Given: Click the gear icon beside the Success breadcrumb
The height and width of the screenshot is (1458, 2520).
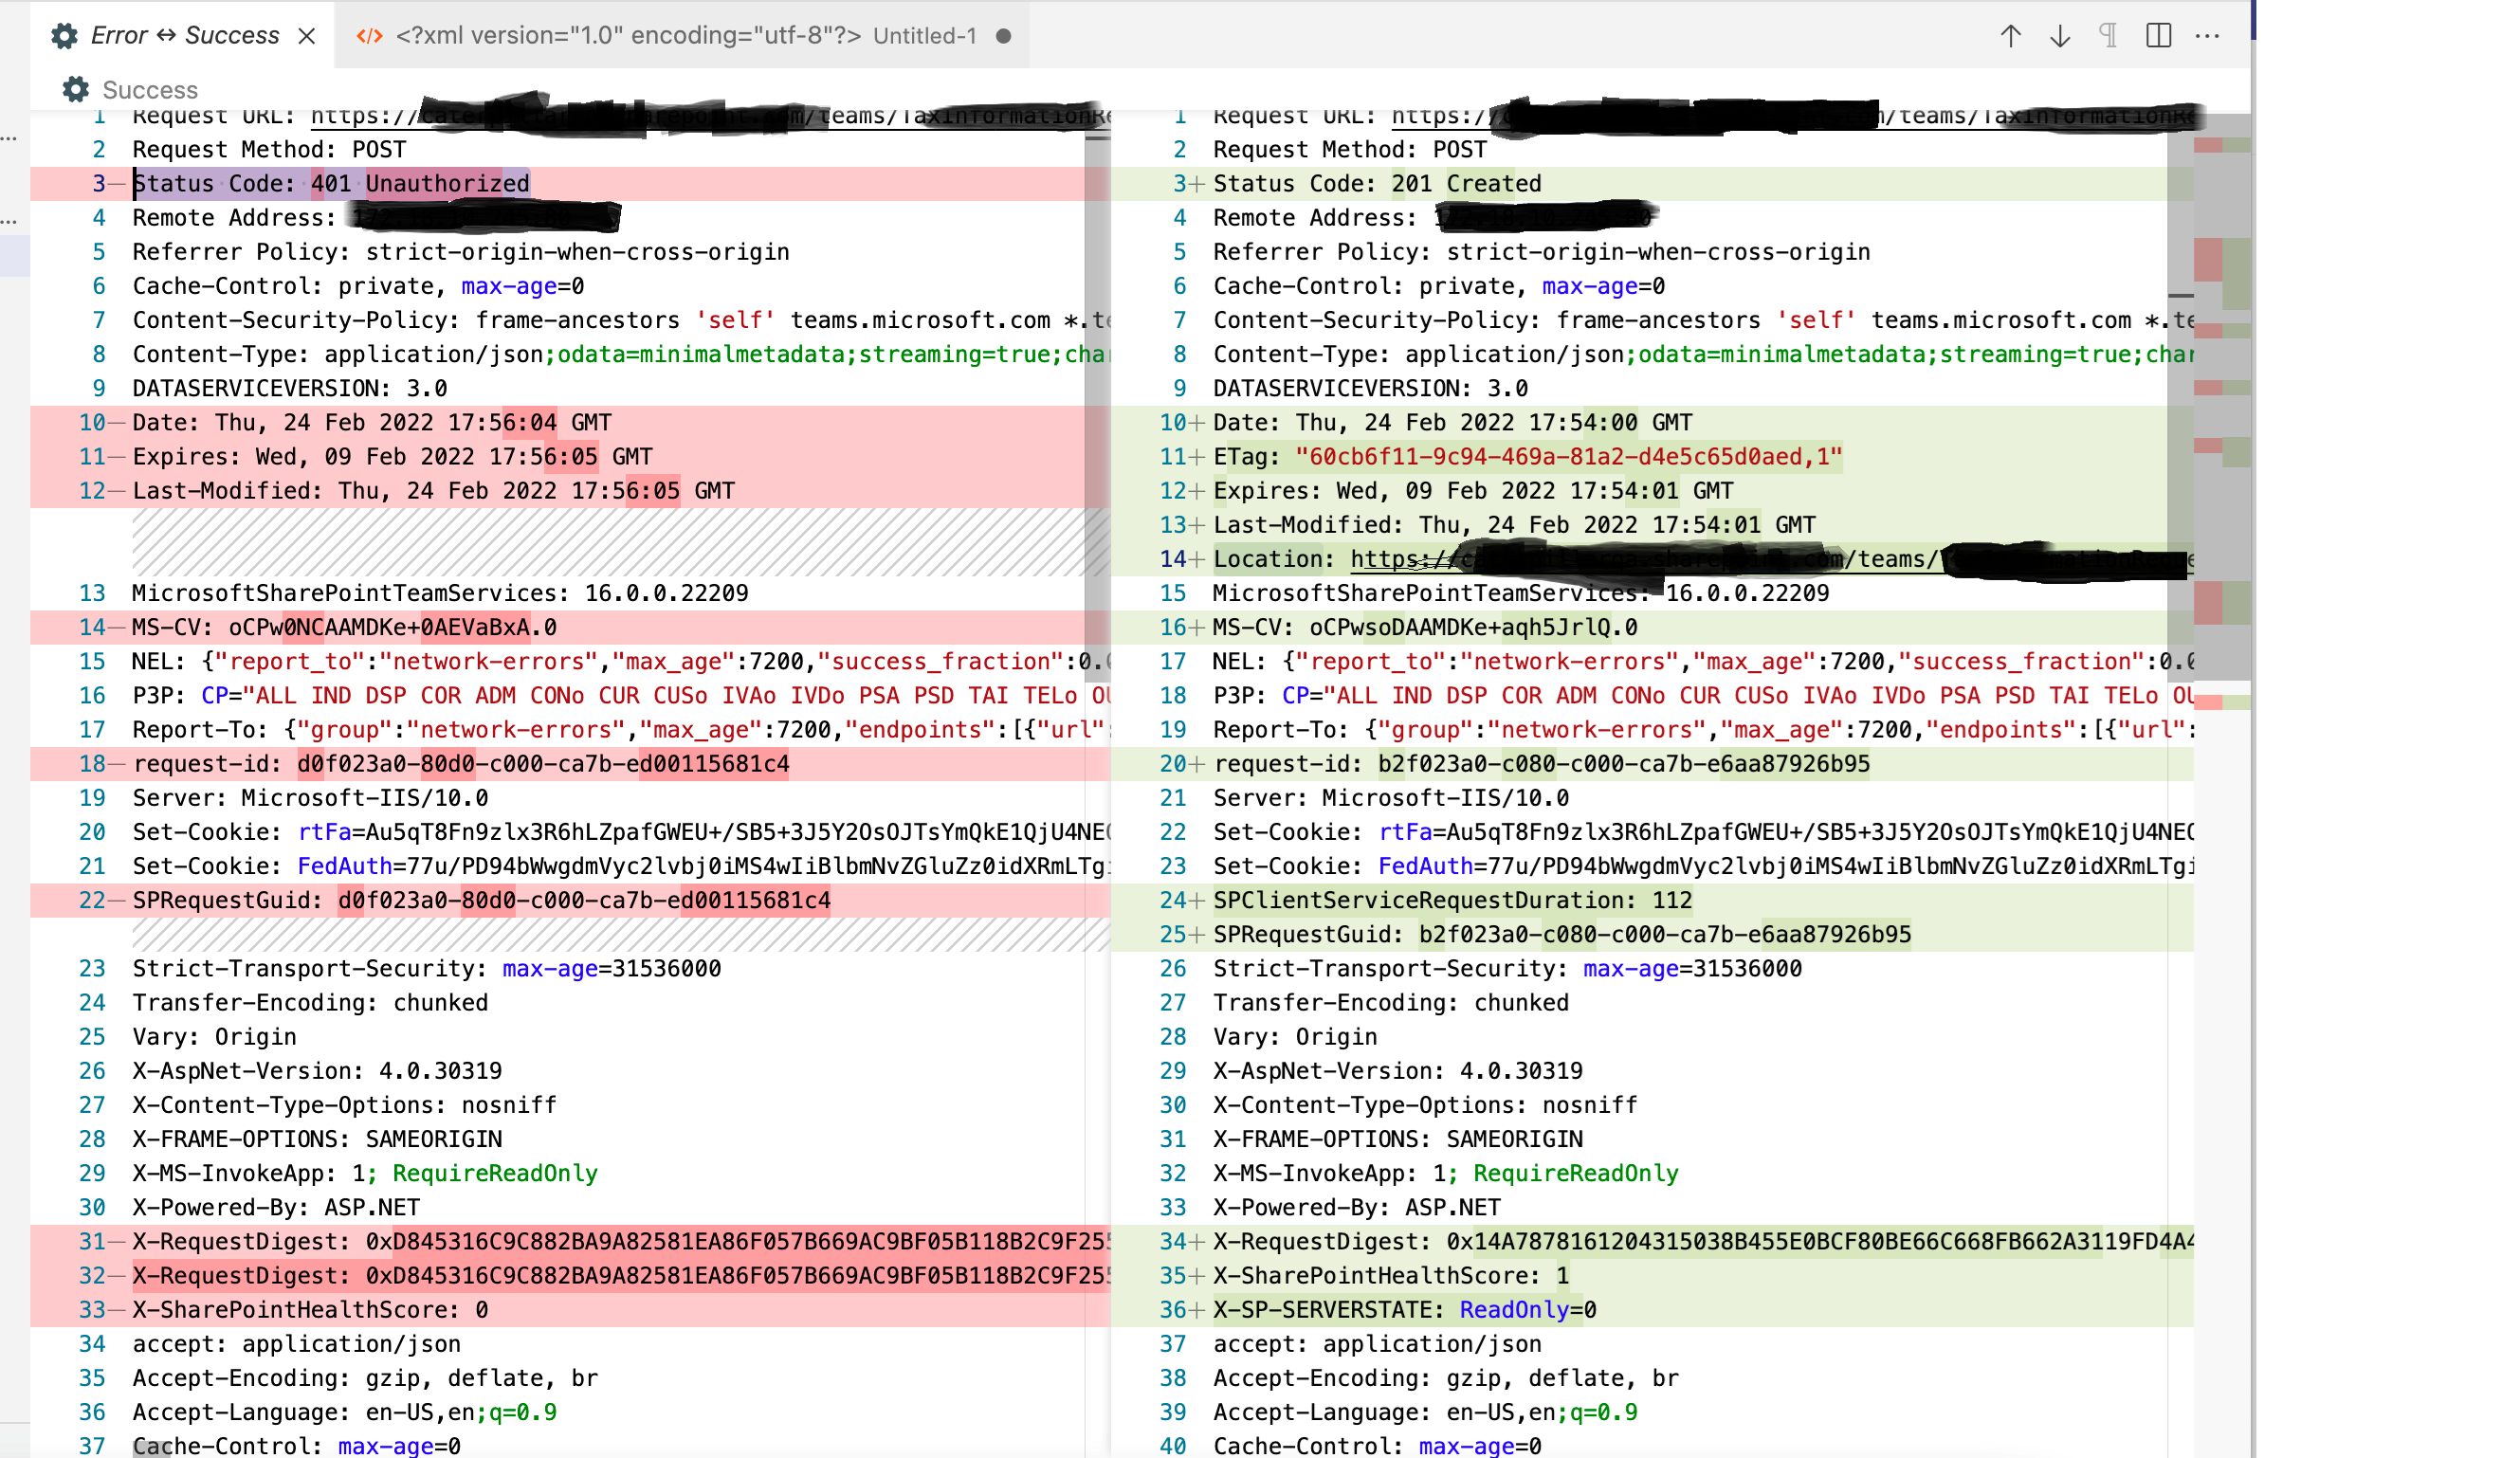Looking at the screenshot, I should click(x=75, y=90).
